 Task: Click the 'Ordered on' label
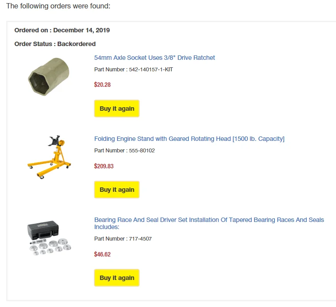tap(33, 30)
